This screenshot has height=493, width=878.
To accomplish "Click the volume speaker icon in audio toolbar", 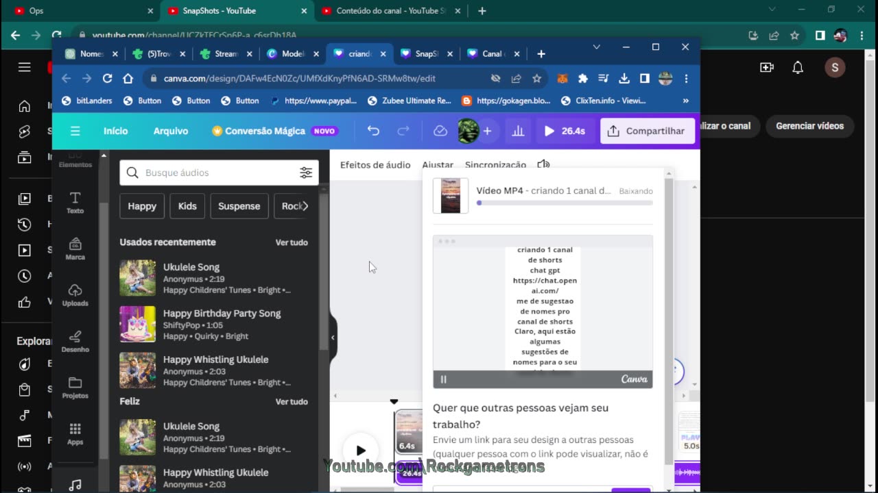I will 543,164.
